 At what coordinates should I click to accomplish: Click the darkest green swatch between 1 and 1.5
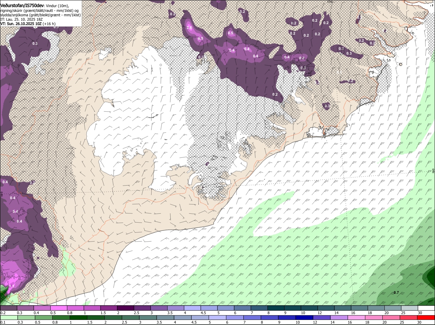pos(79,318)
